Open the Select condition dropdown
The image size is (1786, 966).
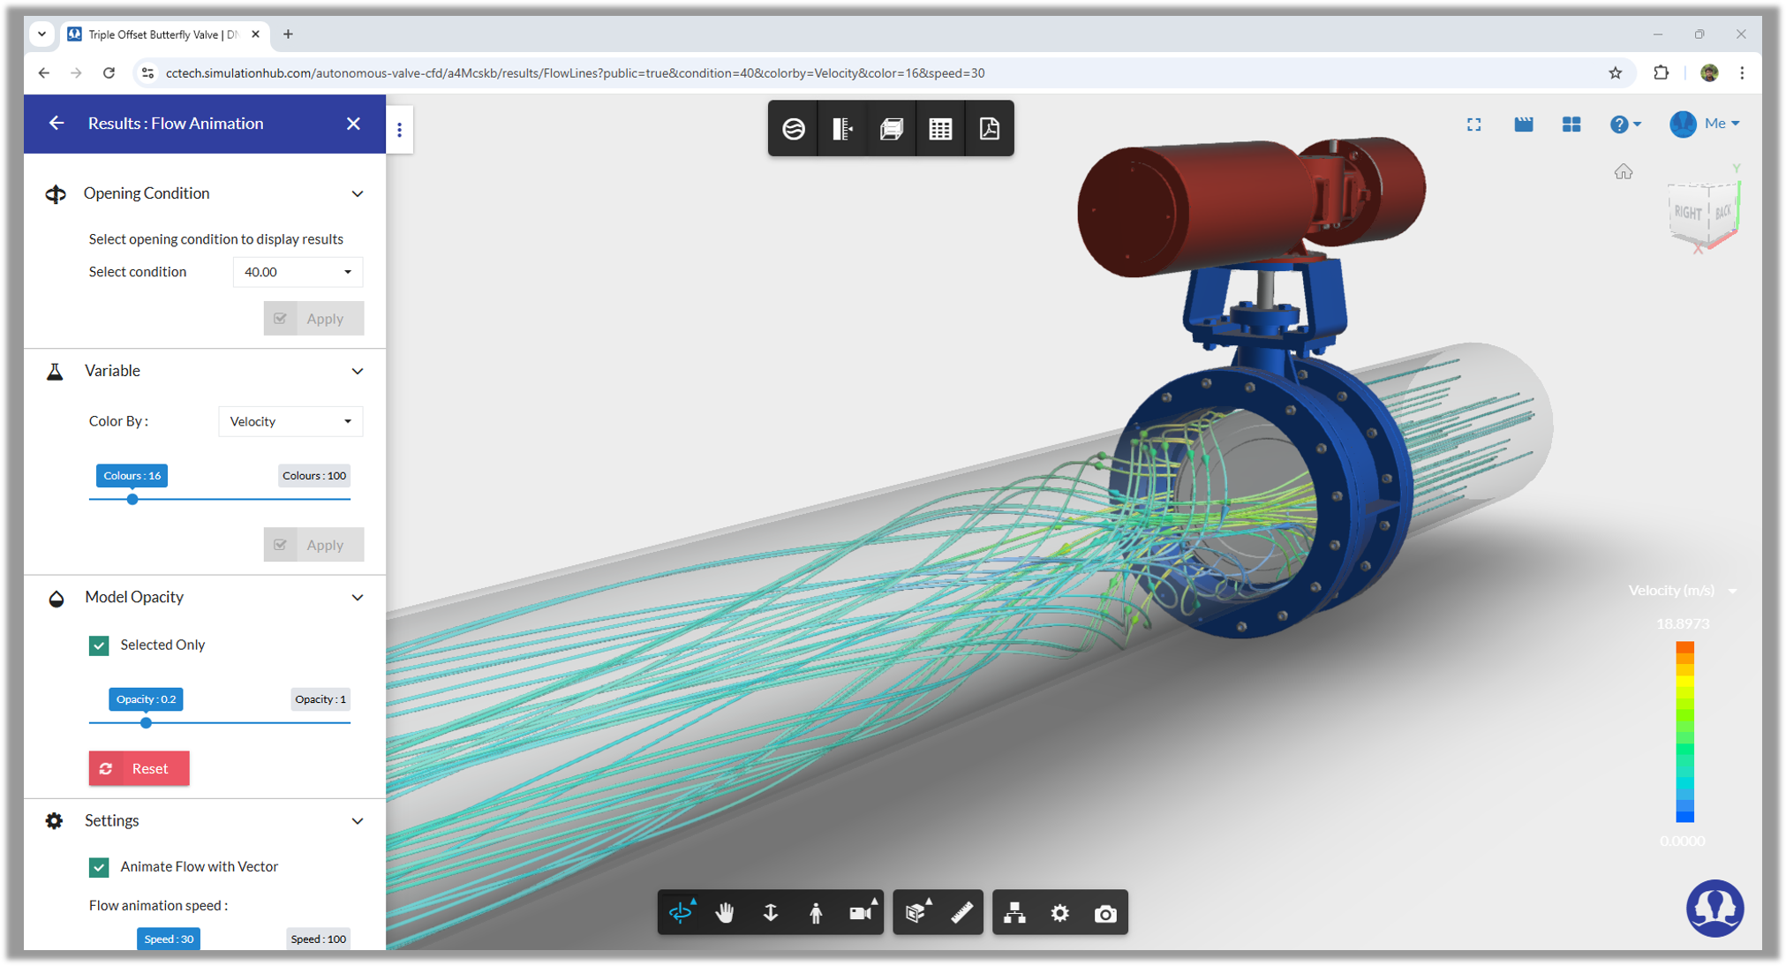tap(298, 272)
